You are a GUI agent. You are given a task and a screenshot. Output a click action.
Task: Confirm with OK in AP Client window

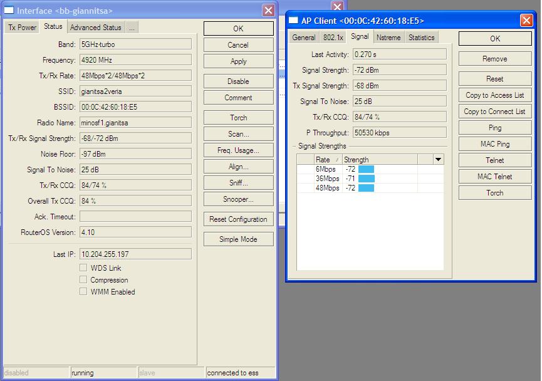495,39
